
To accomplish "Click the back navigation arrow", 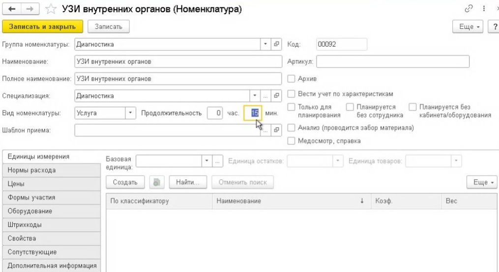I will pos(11,9).
